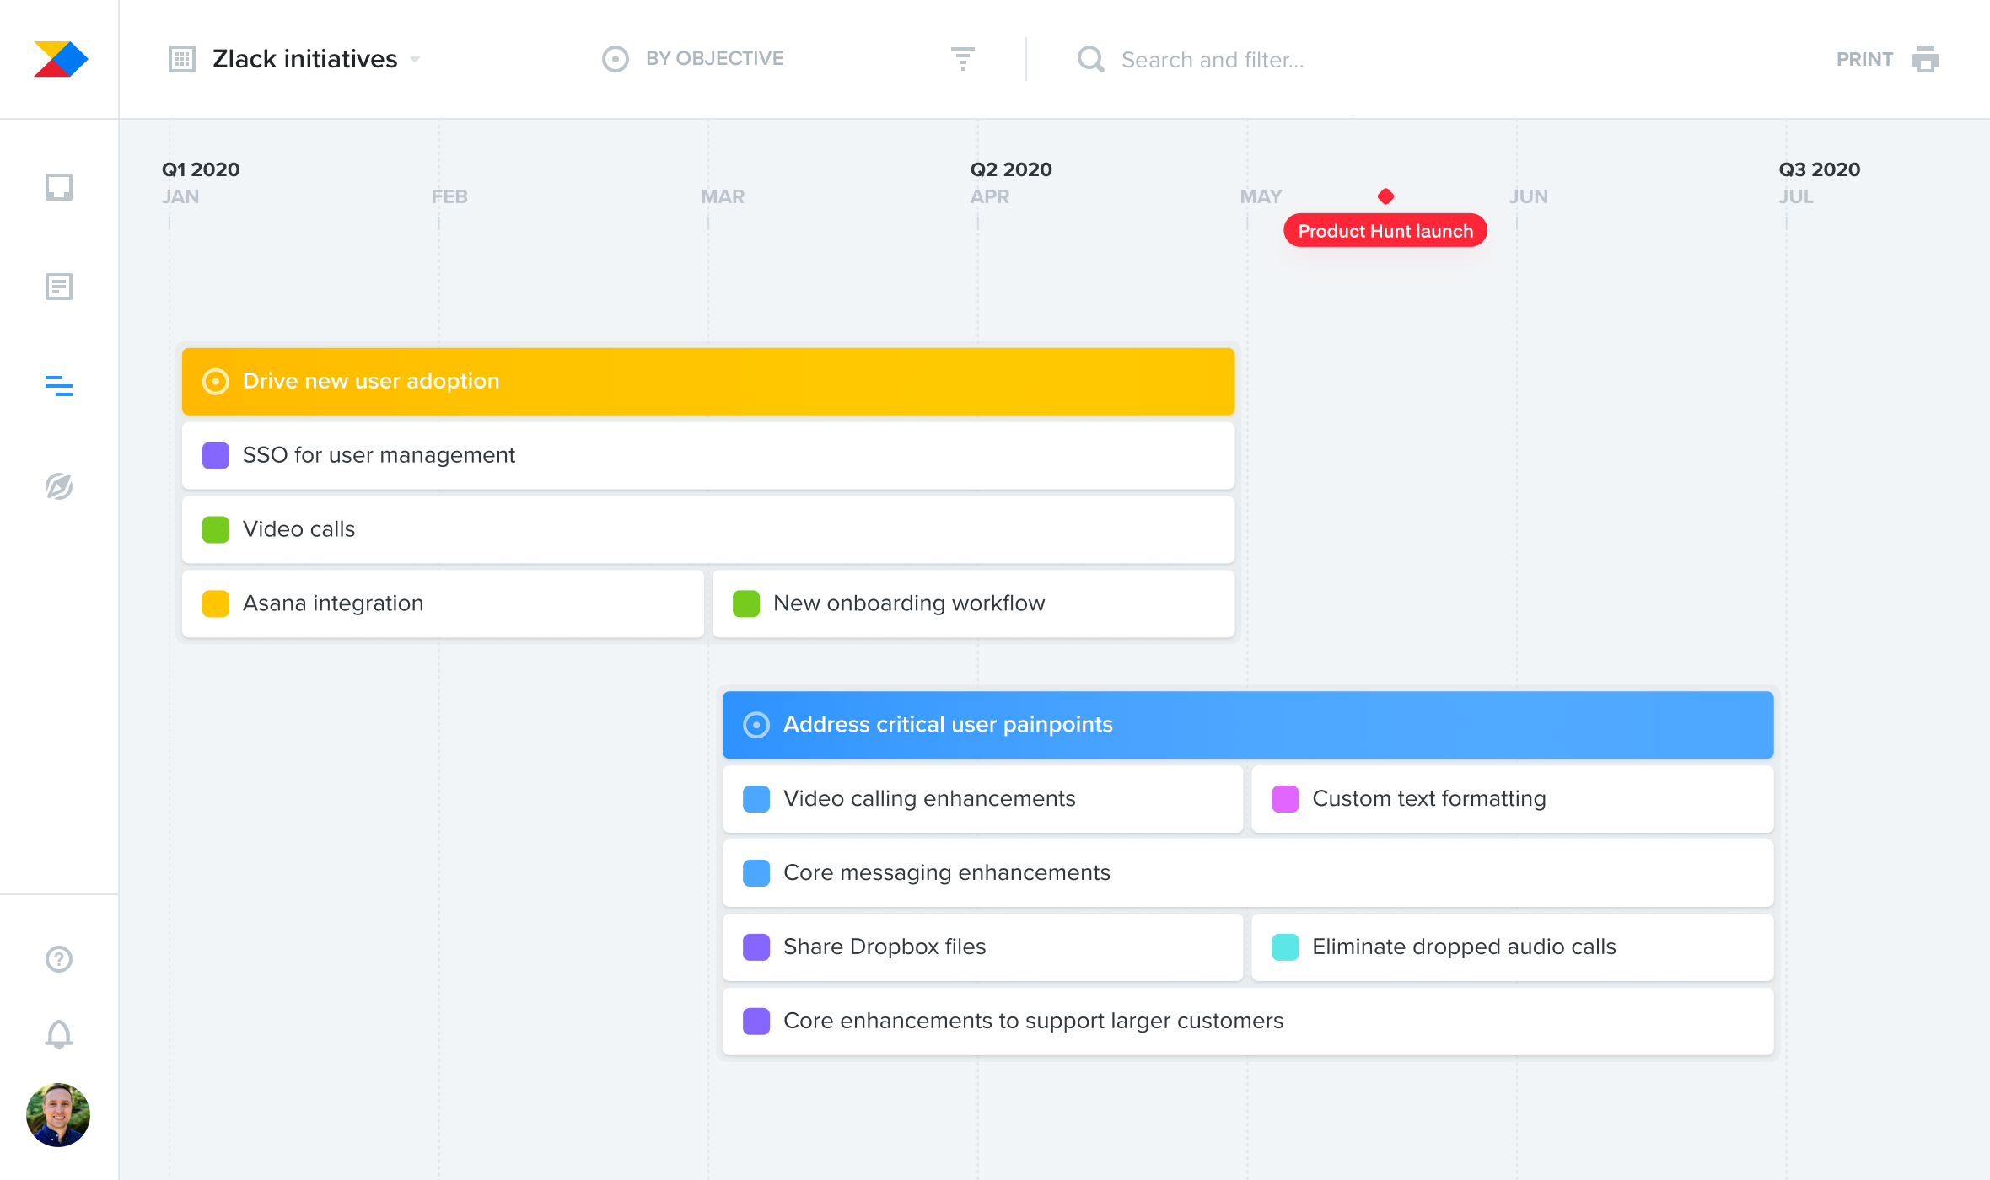
Task: Open the notifications bell icon
Action: (59, 1034)
